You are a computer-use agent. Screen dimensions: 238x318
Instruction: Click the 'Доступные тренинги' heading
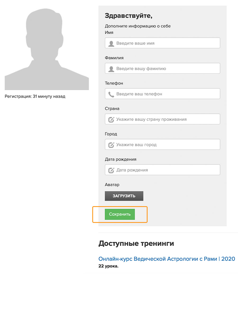coord(136,244)
